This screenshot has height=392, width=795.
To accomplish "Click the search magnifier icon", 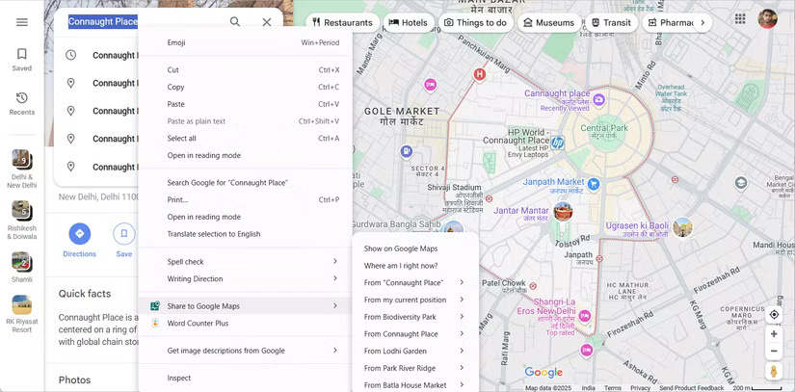I will tap(235, 22).
